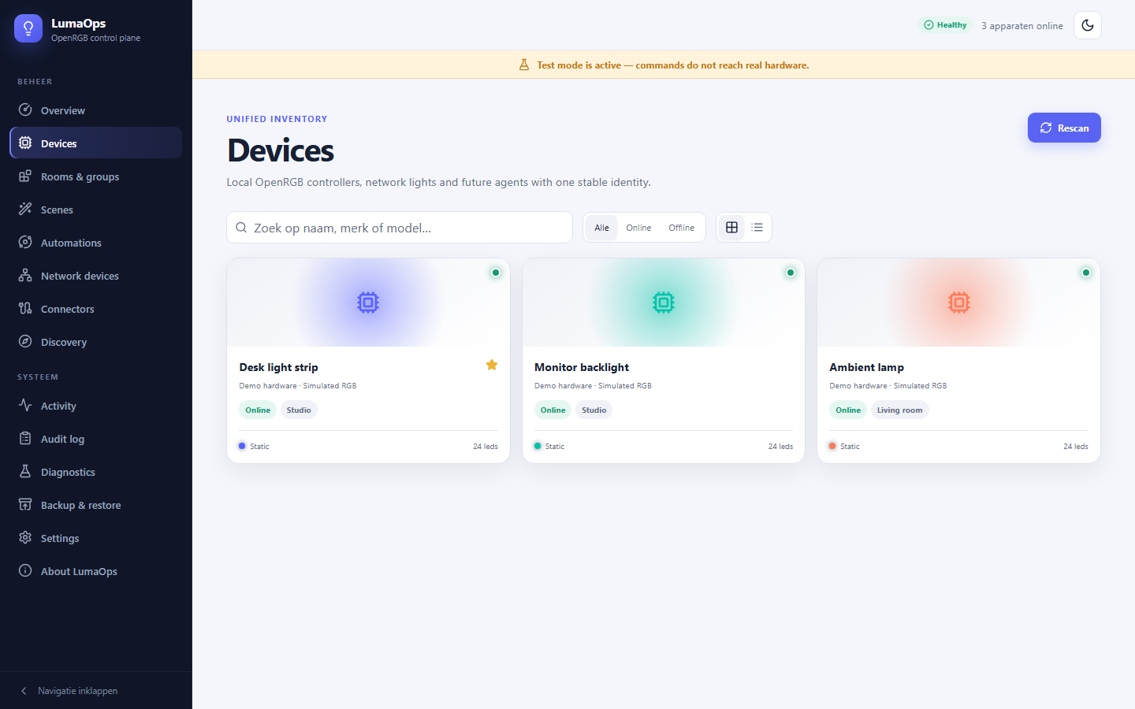This screenshot has height=709, width=1135.
Task: Filter devices by Online
Action: coord(638,228)
